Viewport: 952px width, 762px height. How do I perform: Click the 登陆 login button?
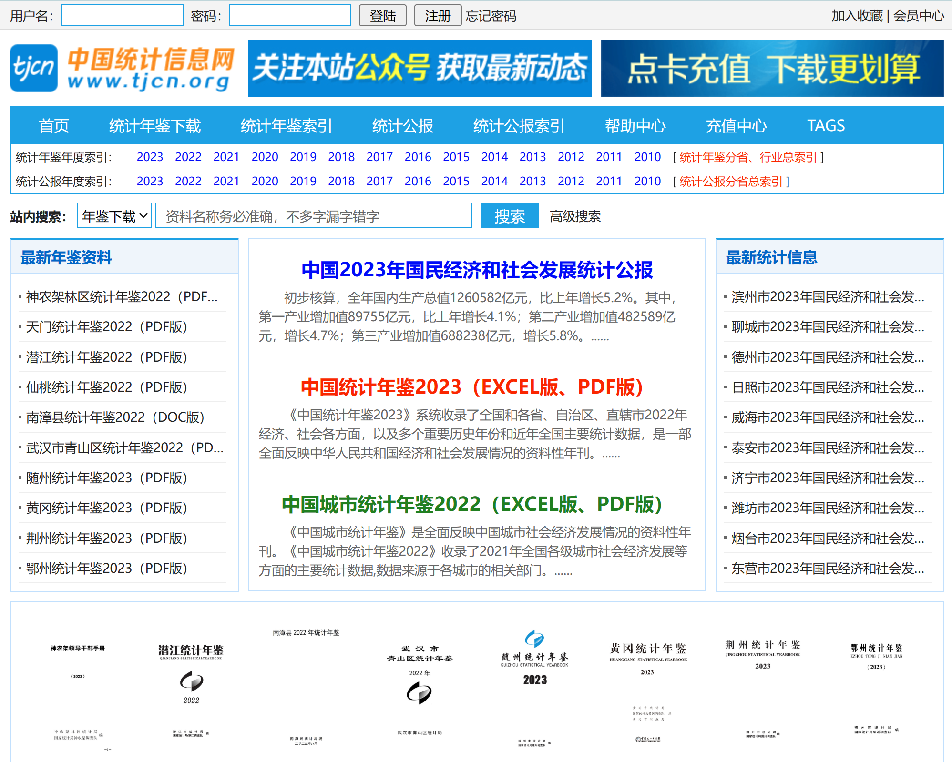pyautogui.click(x=382, y=16)
